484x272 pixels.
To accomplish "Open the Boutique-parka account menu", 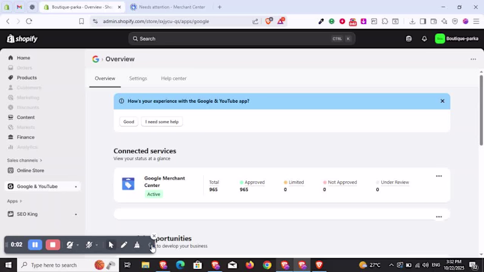I will click(457, 39).
